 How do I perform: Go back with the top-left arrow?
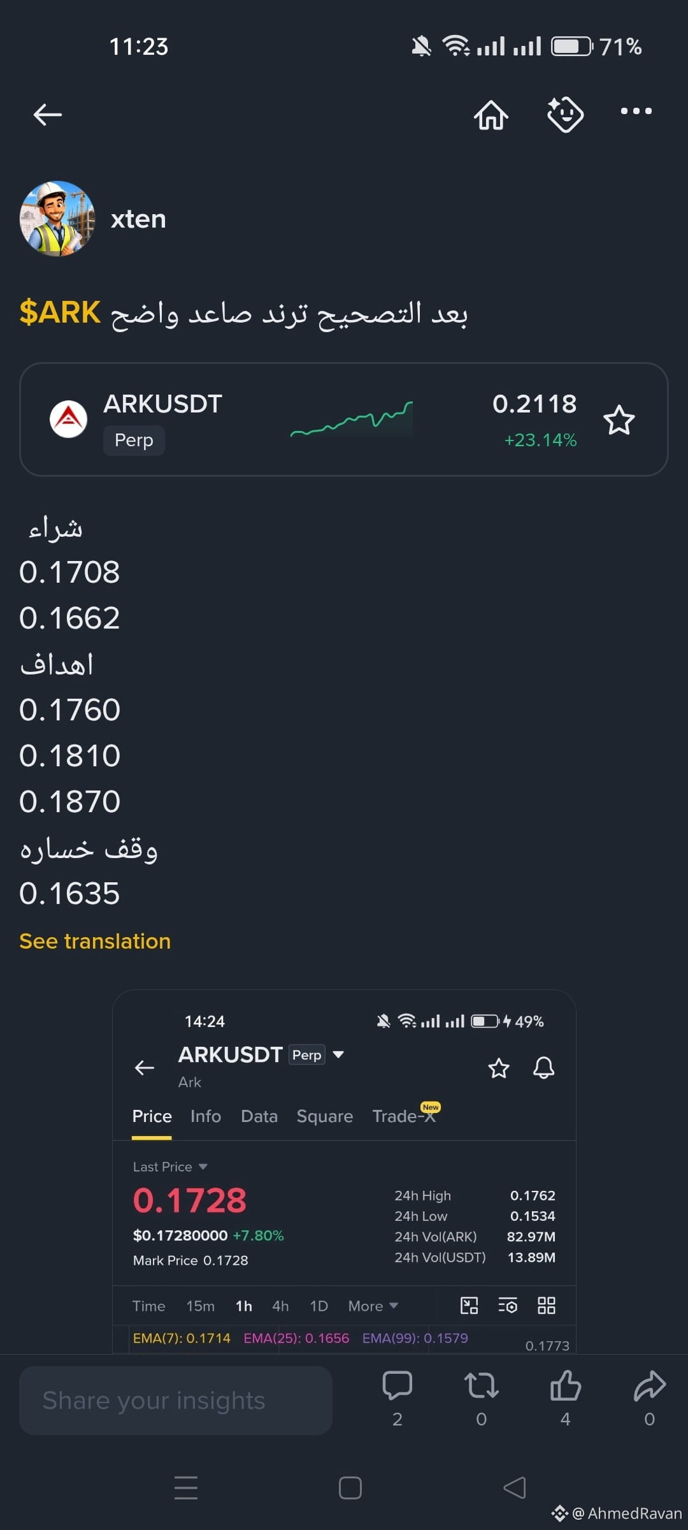click(x=48, y=115)
